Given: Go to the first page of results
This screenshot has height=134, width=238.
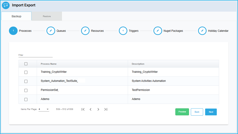Looking at the screenshot, I should coord(83,109).
